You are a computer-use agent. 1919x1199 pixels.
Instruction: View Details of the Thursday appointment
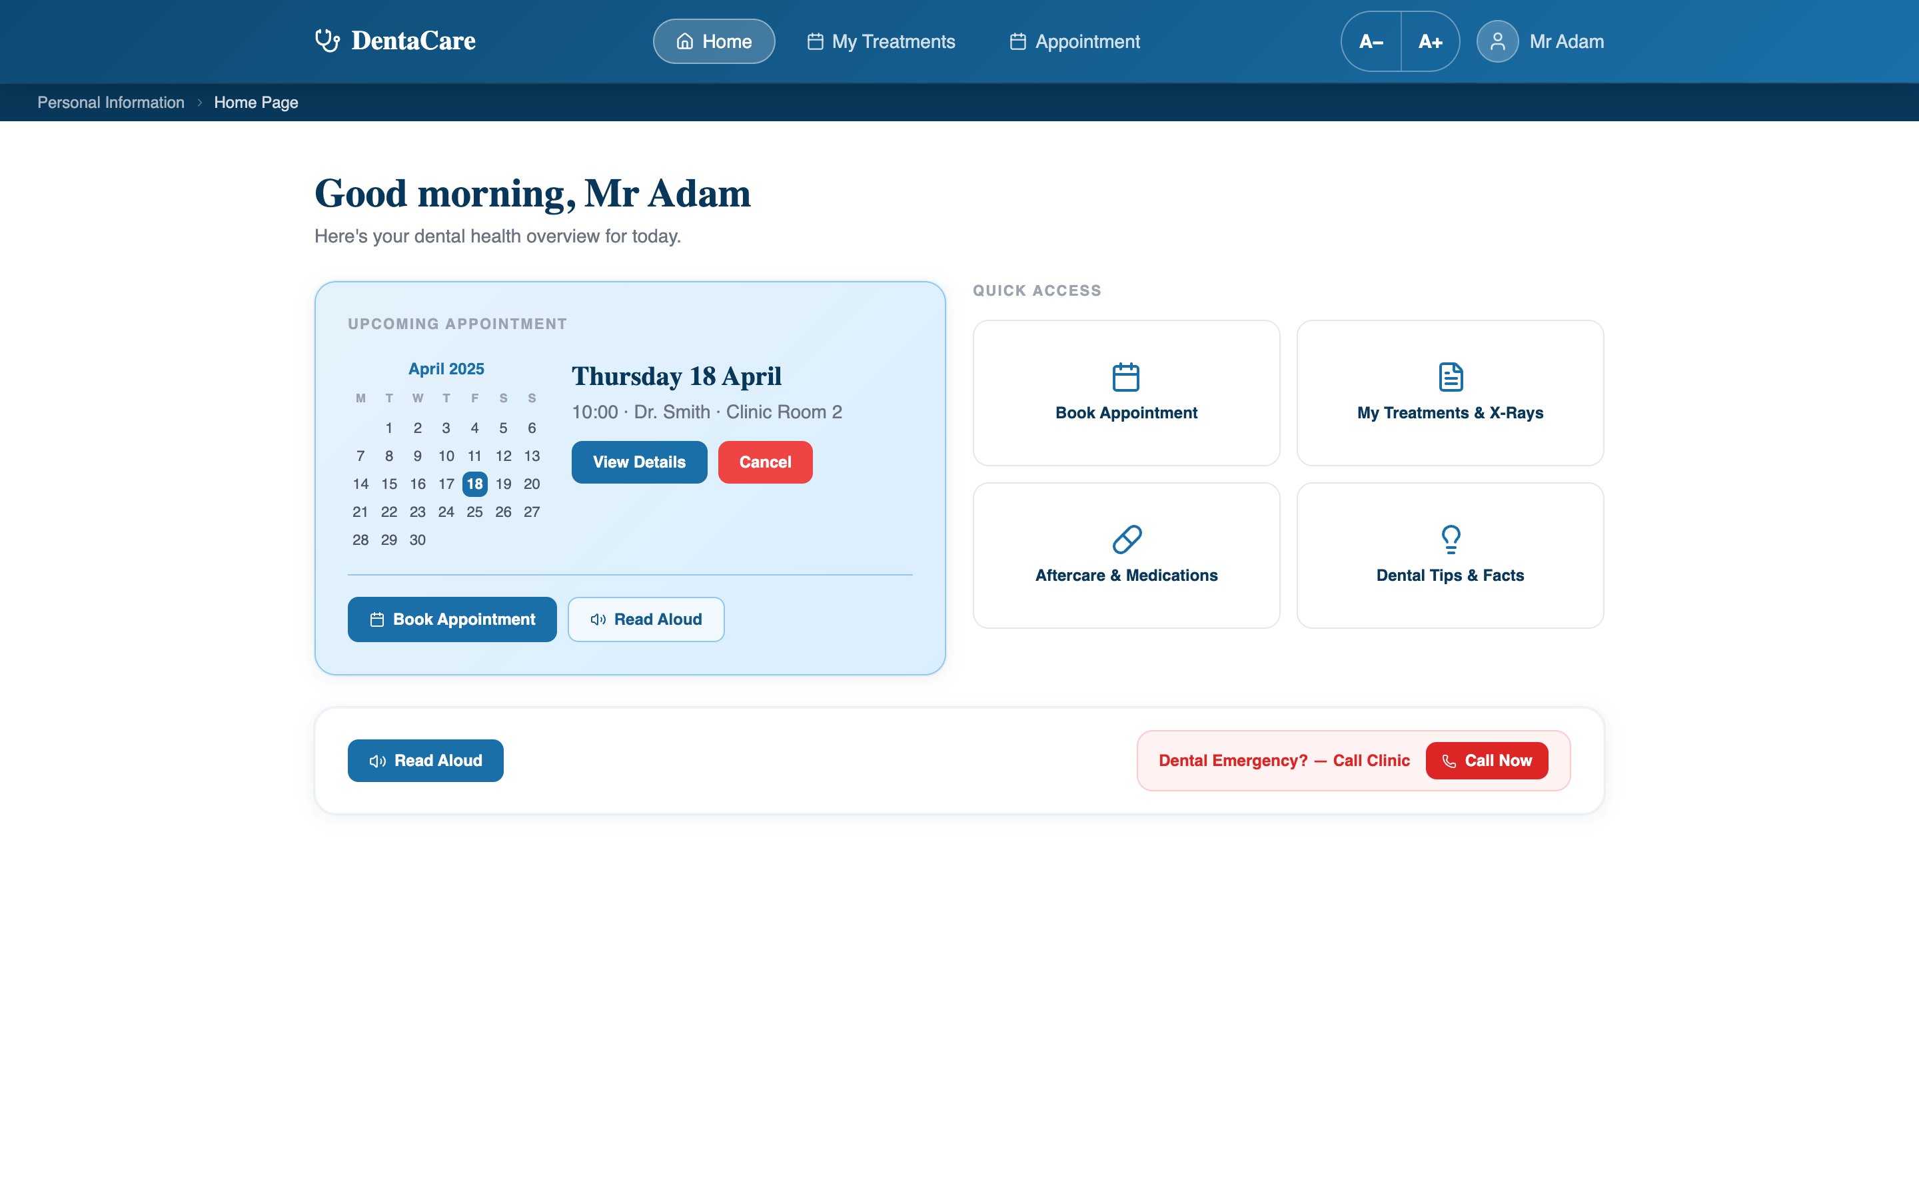click(x=639, y=462)
